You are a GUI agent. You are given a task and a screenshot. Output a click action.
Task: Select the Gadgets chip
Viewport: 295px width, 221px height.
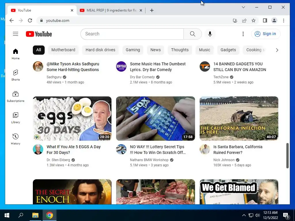(x=228, y=50)
